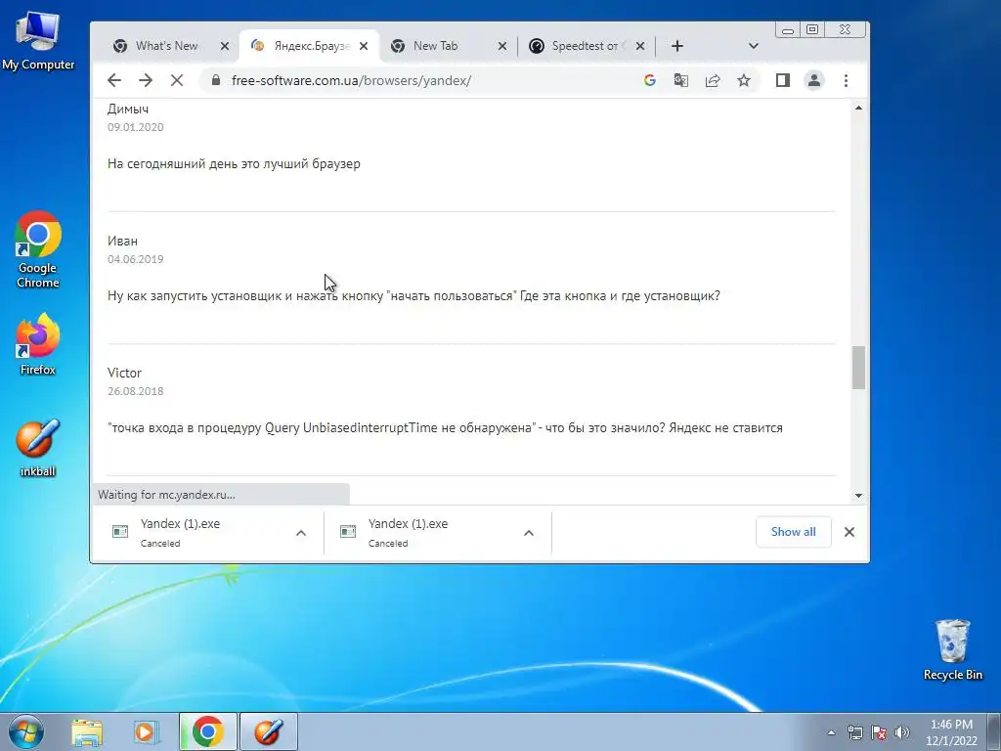This screenshot has height=751, width=1001.
Task: Click the page scrollbar down arrow
Action: tap(858, 496)
